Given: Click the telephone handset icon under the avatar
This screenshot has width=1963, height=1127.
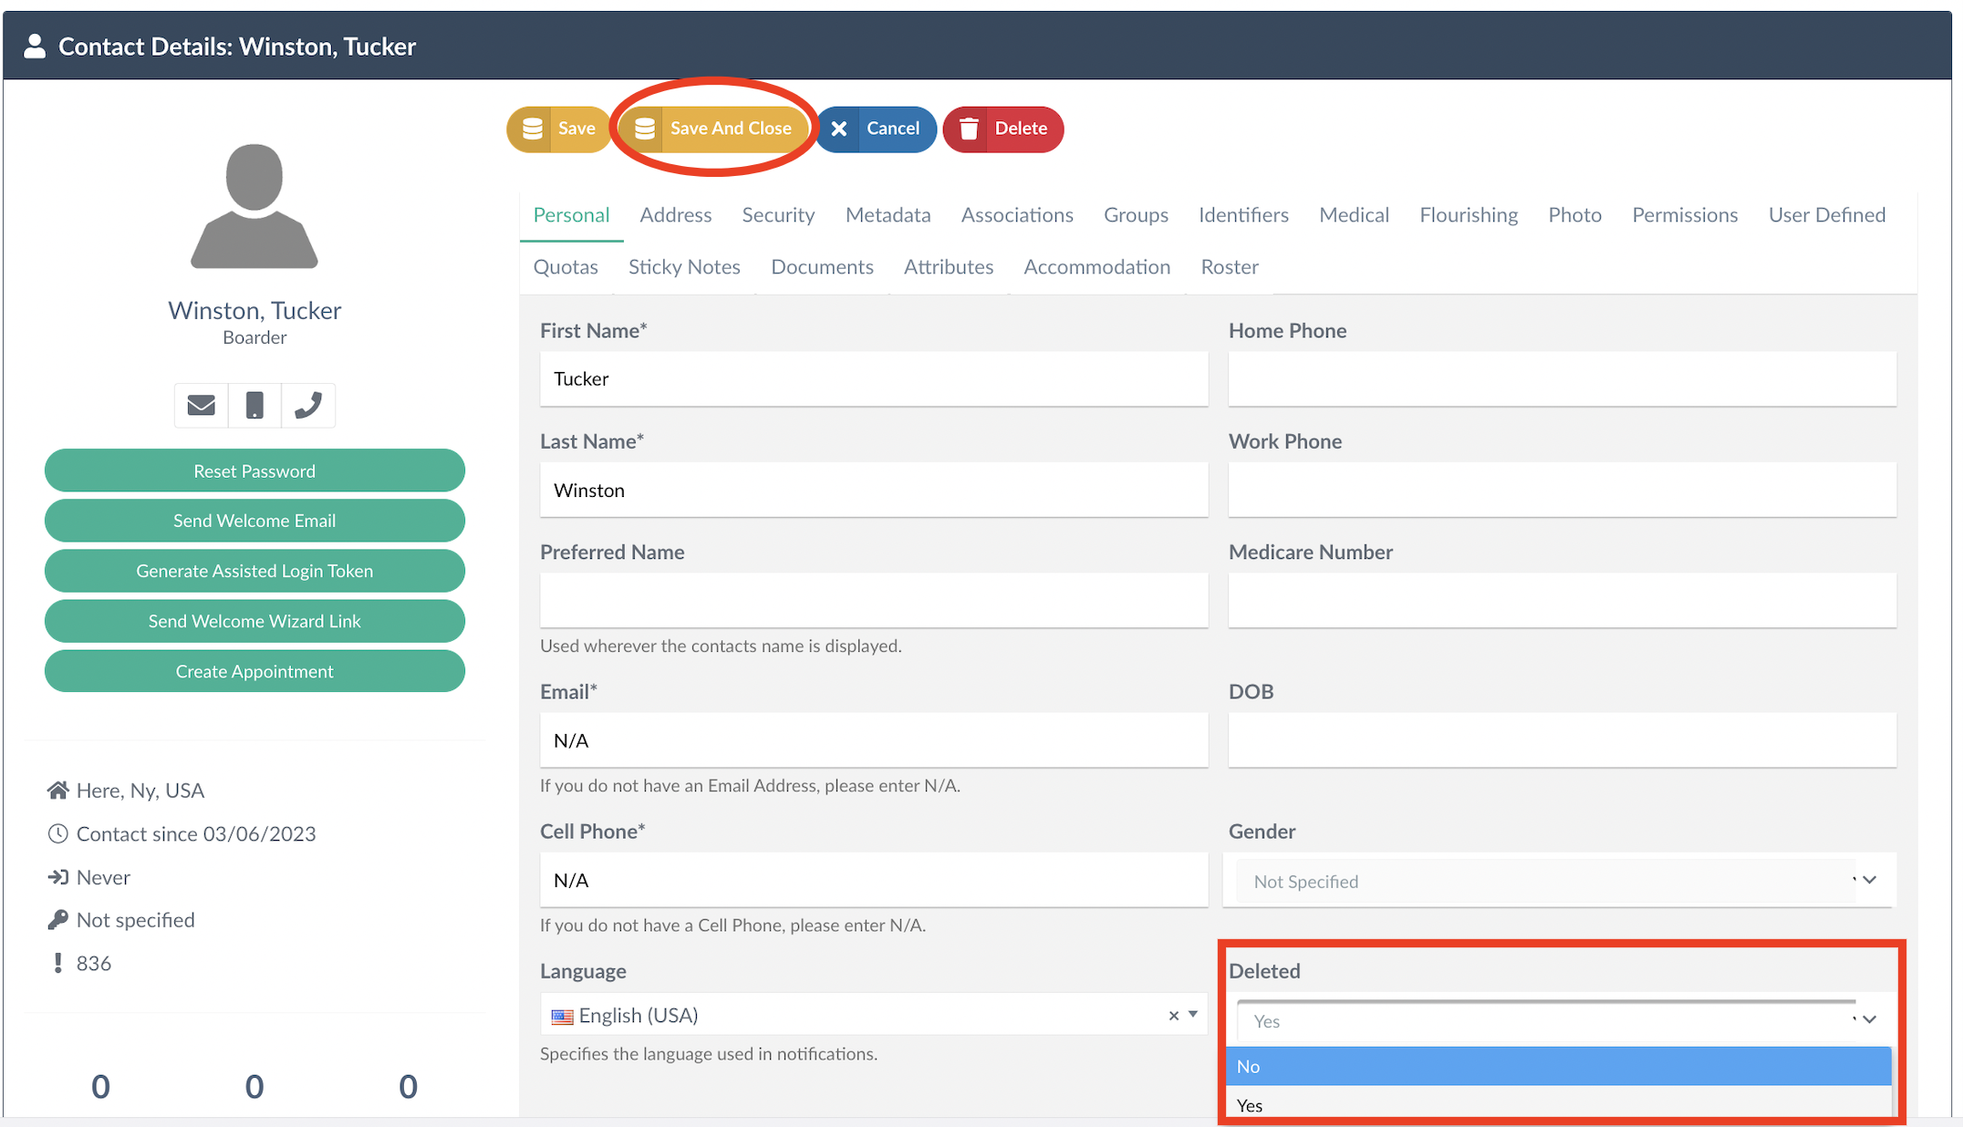Looking at the screenshot, I should [308, 405].
